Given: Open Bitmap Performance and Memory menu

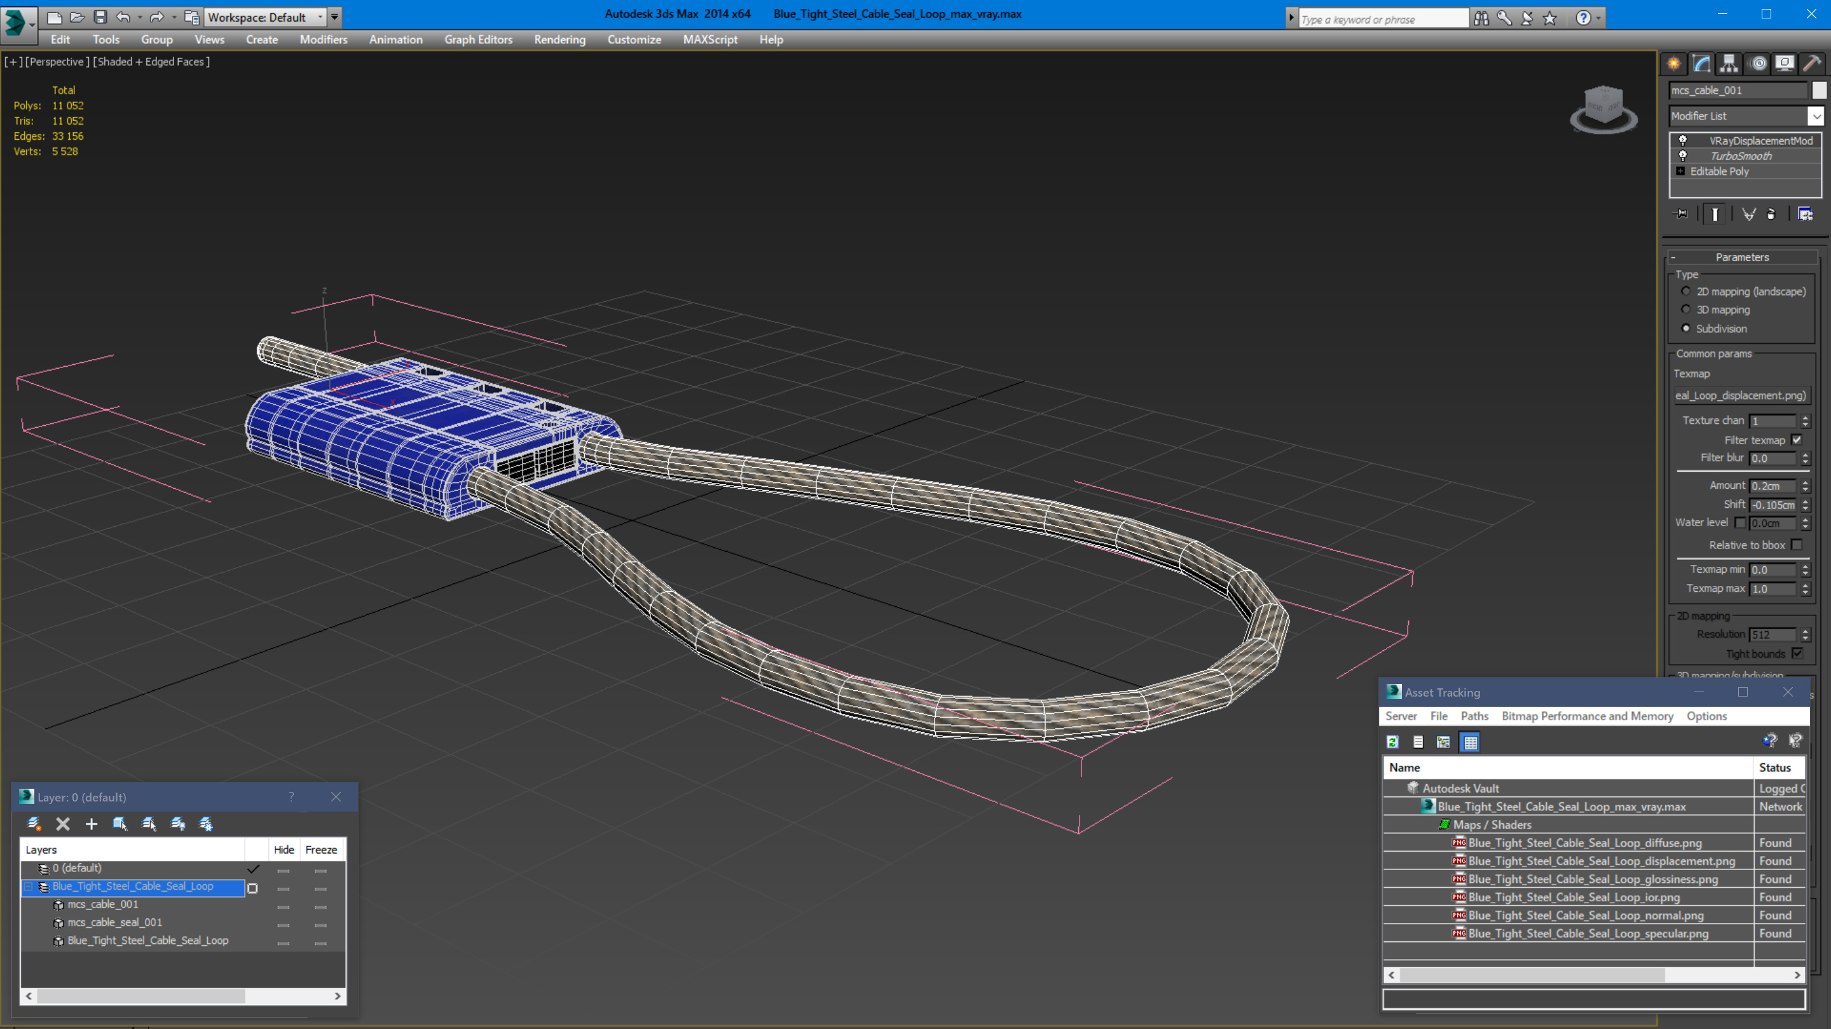Looking at the screenshot, I should point(1588,716).
